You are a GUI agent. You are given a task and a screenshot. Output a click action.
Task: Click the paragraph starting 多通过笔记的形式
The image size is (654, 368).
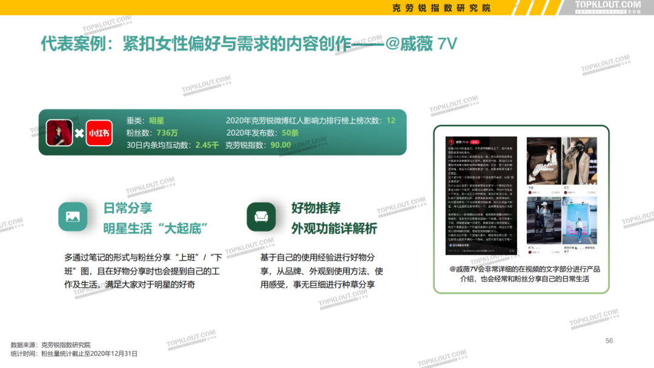coord(143,271)
